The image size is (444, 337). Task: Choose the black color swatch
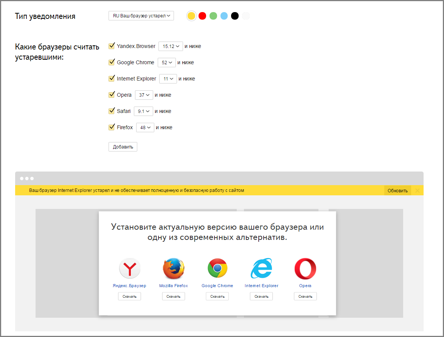pos(235,16)
